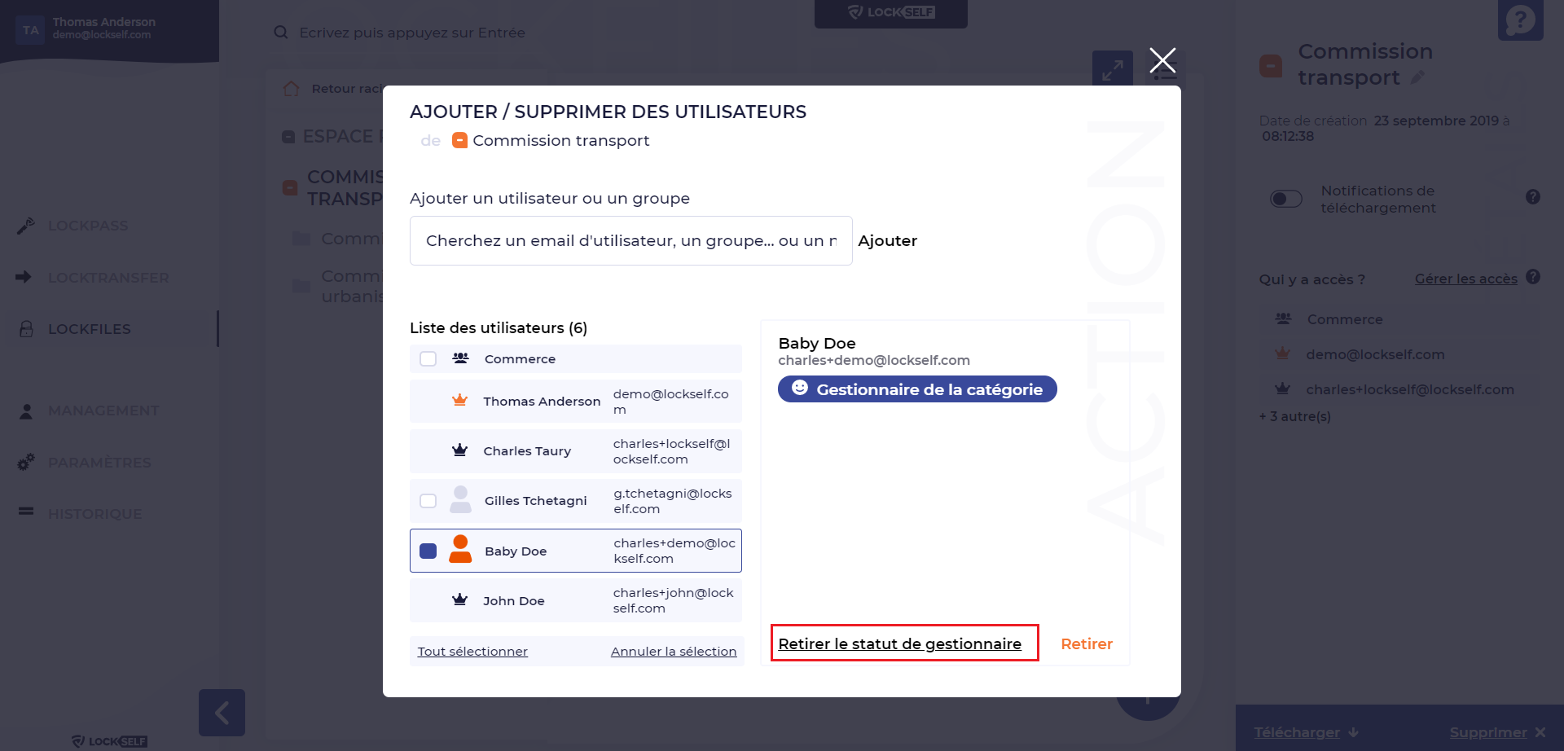Click the Baby Doe orange avatar icon

[x=460, y=550]
